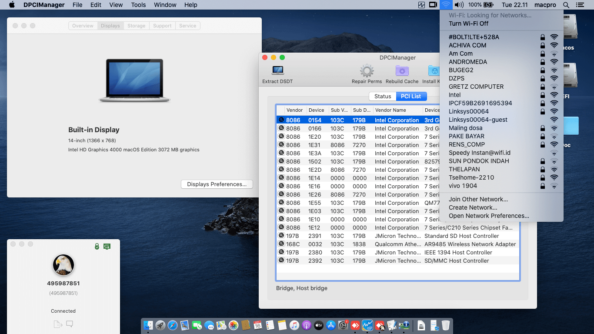Choose Join Other Network...

(x=501, y=199)
